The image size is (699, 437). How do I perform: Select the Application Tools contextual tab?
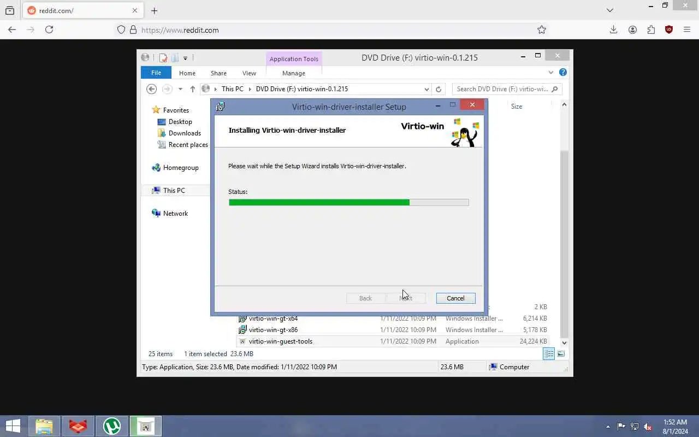(294, 59)
